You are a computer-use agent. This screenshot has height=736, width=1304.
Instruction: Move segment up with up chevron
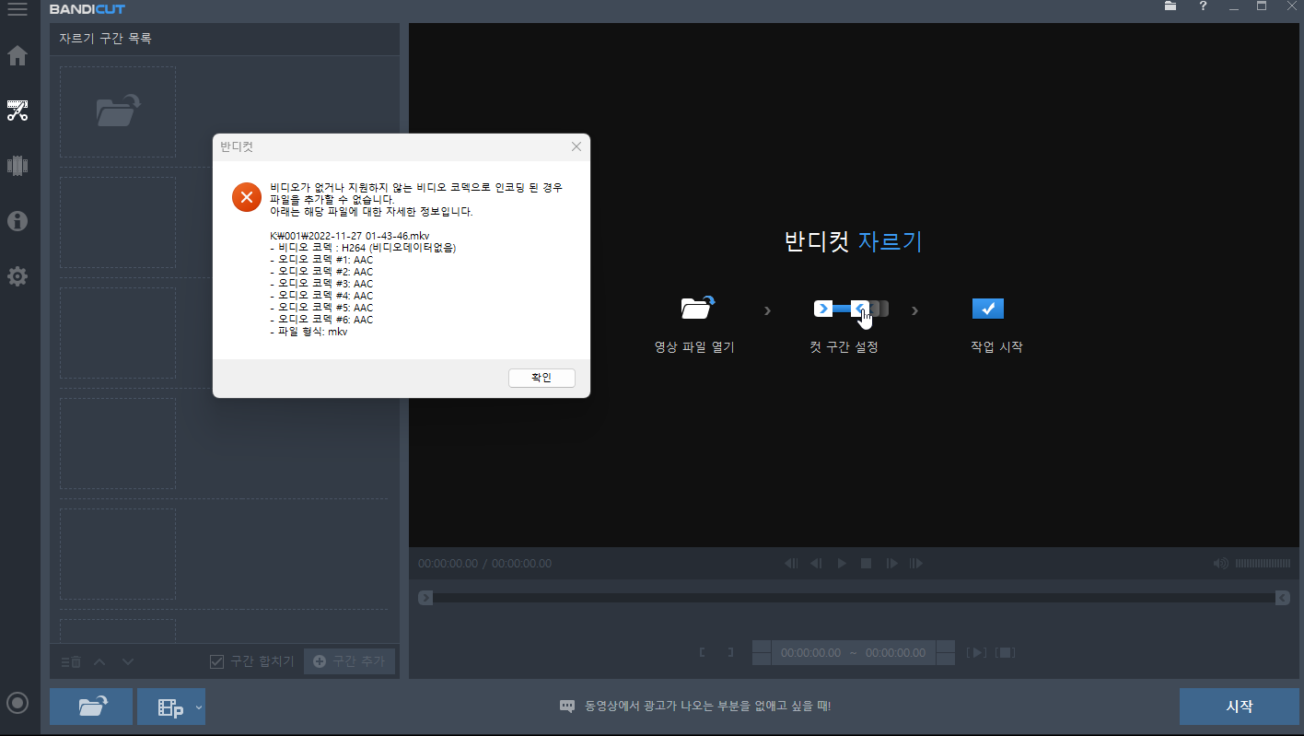(x=99, y=661)
